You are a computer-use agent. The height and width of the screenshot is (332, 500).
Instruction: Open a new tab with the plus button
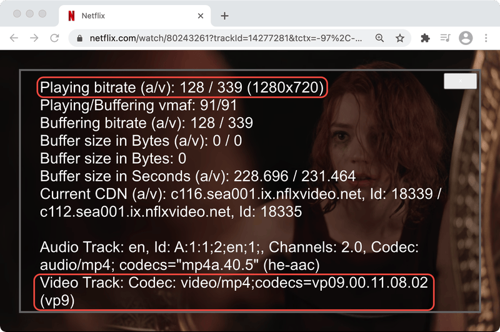point(225,16)
